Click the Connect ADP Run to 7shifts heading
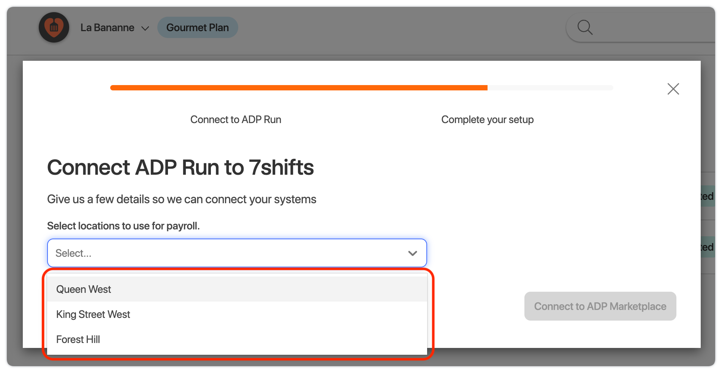The width and height of the screenshot is (722, 373). [180, 168]
